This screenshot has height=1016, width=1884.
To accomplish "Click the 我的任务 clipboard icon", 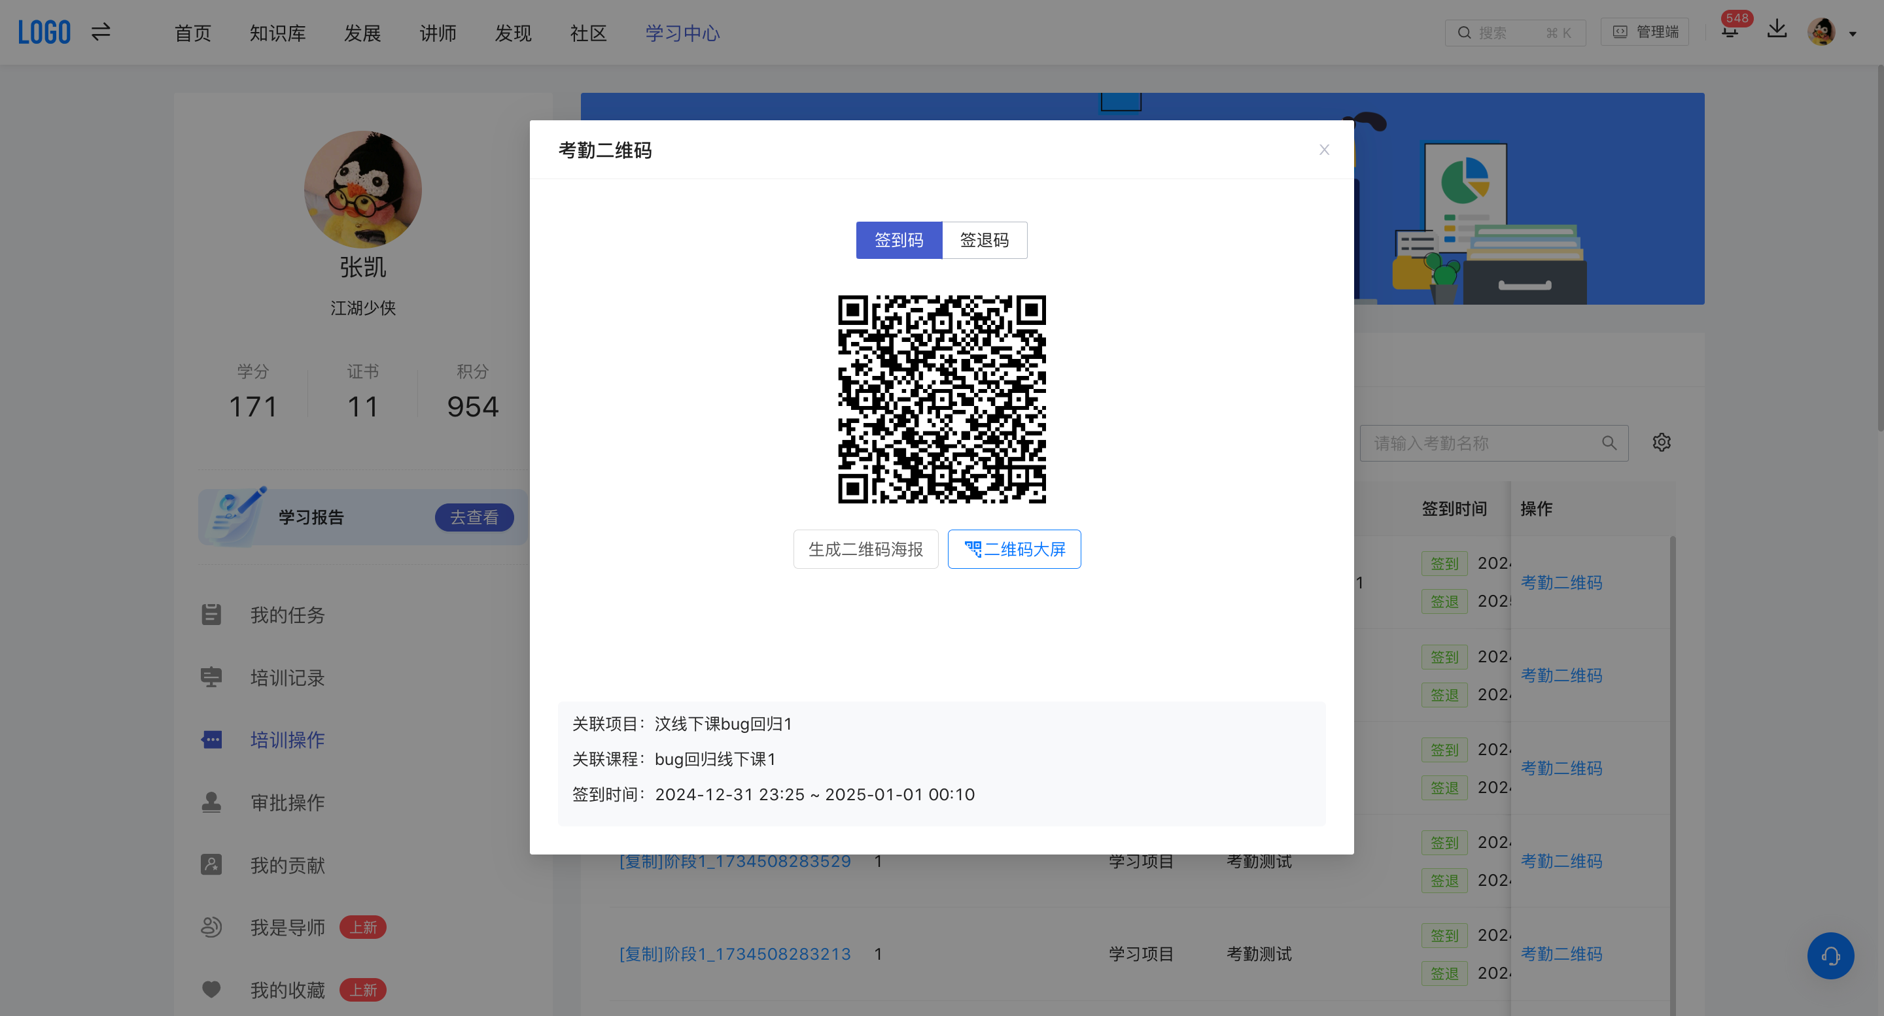I will [211, 615].
